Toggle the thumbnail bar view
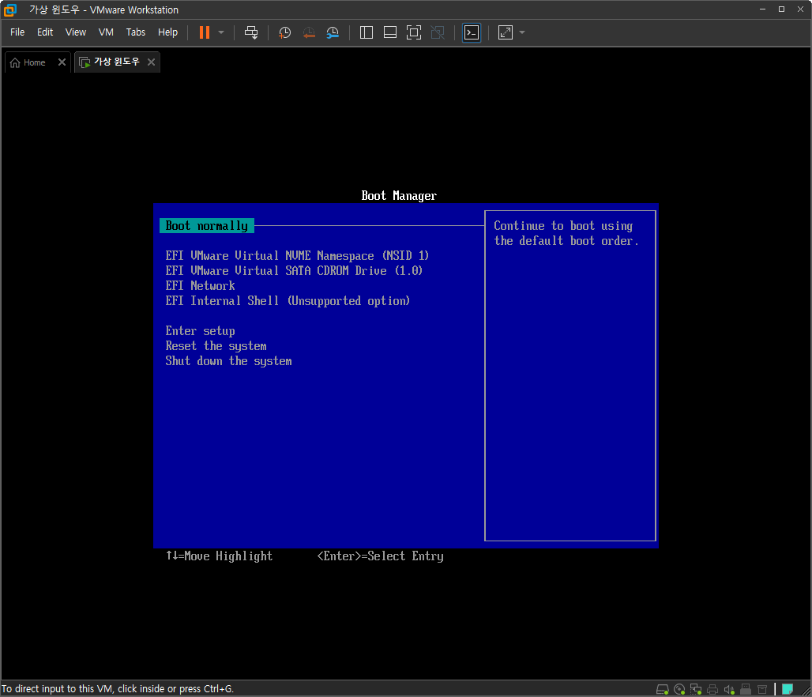 pyautogui.click(x=390, y=32)
